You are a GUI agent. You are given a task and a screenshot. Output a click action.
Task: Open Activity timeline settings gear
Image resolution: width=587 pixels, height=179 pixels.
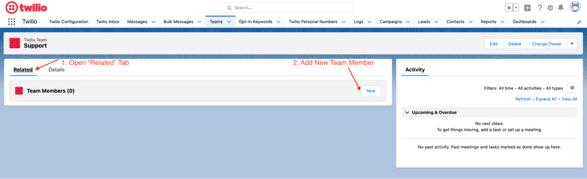572,88
